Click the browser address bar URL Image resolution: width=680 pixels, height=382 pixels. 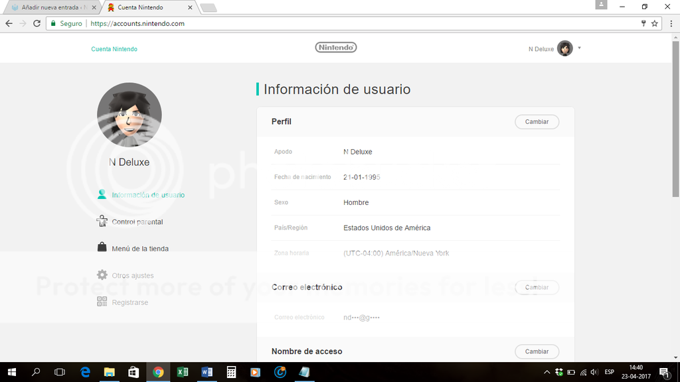click(x=137, y=23)
